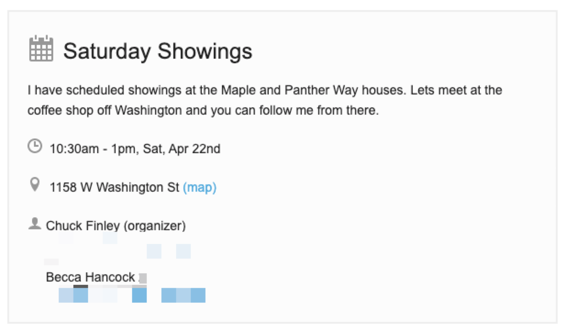Click the person icon beside Chuck Finley

coord(35,224)
